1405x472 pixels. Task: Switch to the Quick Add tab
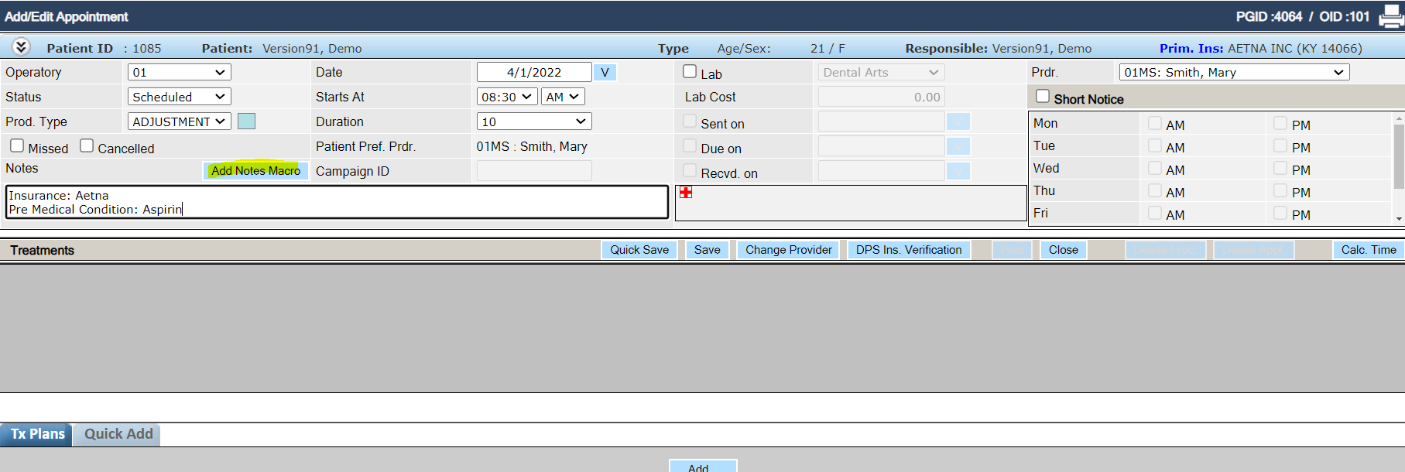tap(118, 434)
